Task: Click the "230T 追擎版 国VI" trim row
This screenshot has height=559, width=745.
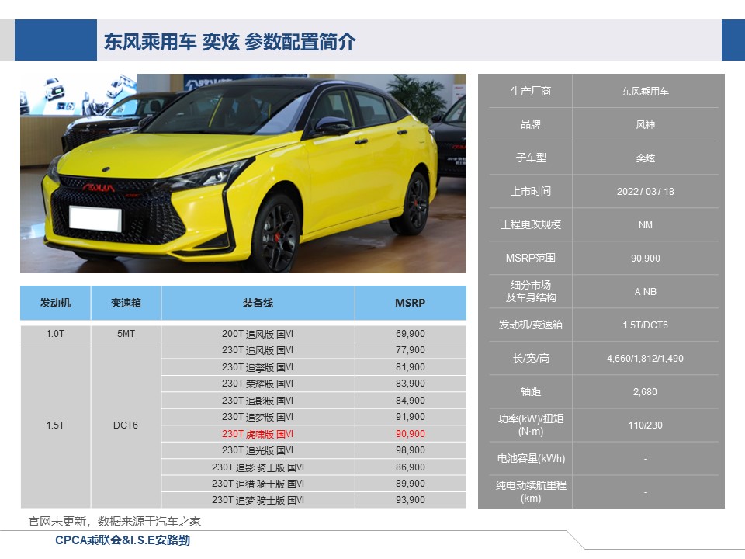Action: pyautogui.click(x=258, y=367)
